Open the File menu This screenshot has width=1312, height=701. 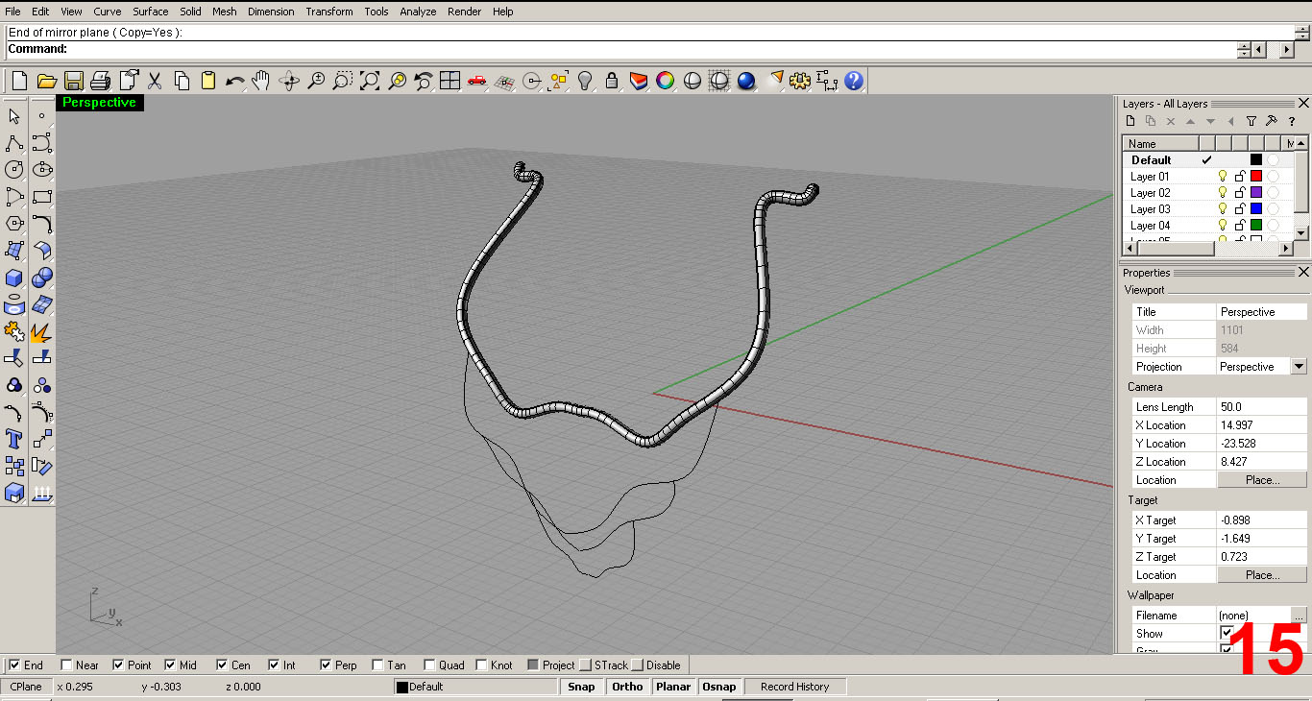[x=12, y=12]
